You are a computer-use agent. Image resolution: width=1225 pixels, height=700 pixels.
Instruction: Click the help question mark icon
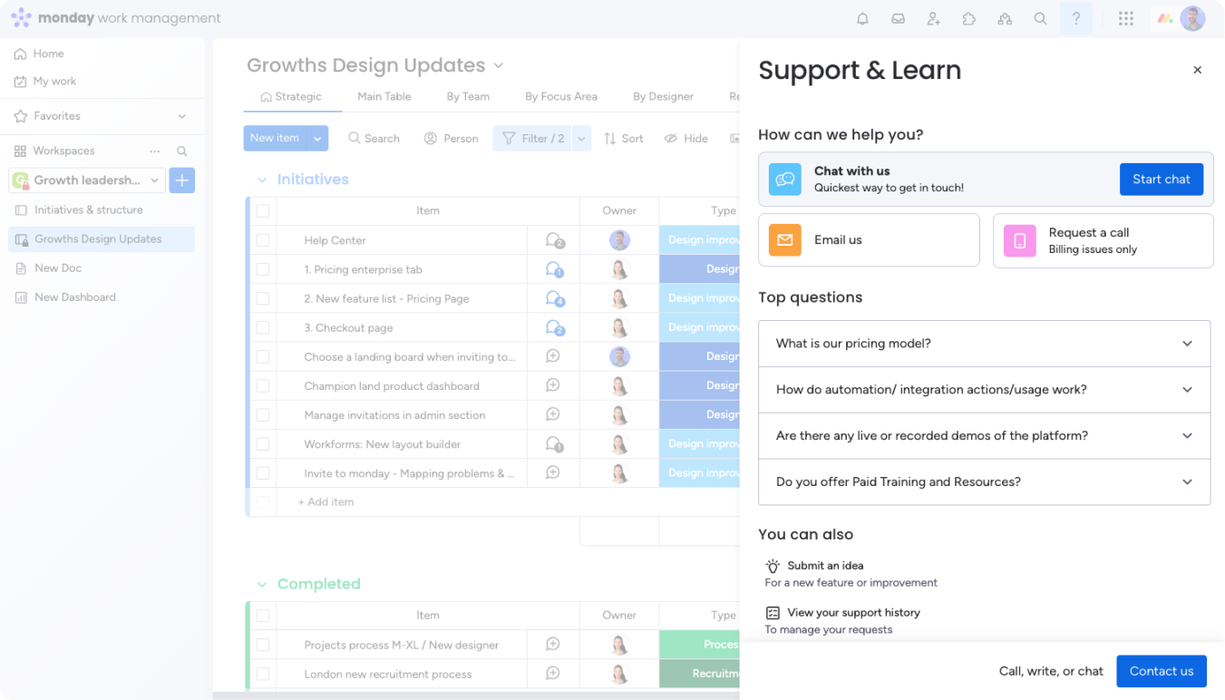(1076, 19)
